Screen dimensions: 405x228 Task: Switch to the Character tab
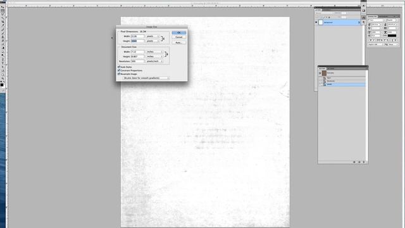point(372,16)
